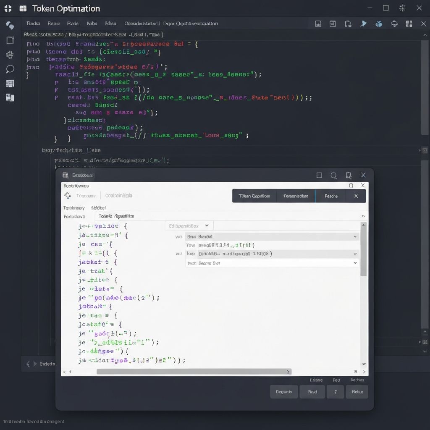Click the horizontal scrollbar under the code pane
The width and height of the screenshot is (430, 430).
[193, 372]
